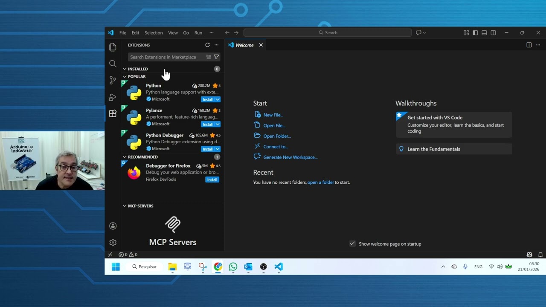Open Get started with VS Code walkthrough
546x307 pixels.
[x=454, y=124]
